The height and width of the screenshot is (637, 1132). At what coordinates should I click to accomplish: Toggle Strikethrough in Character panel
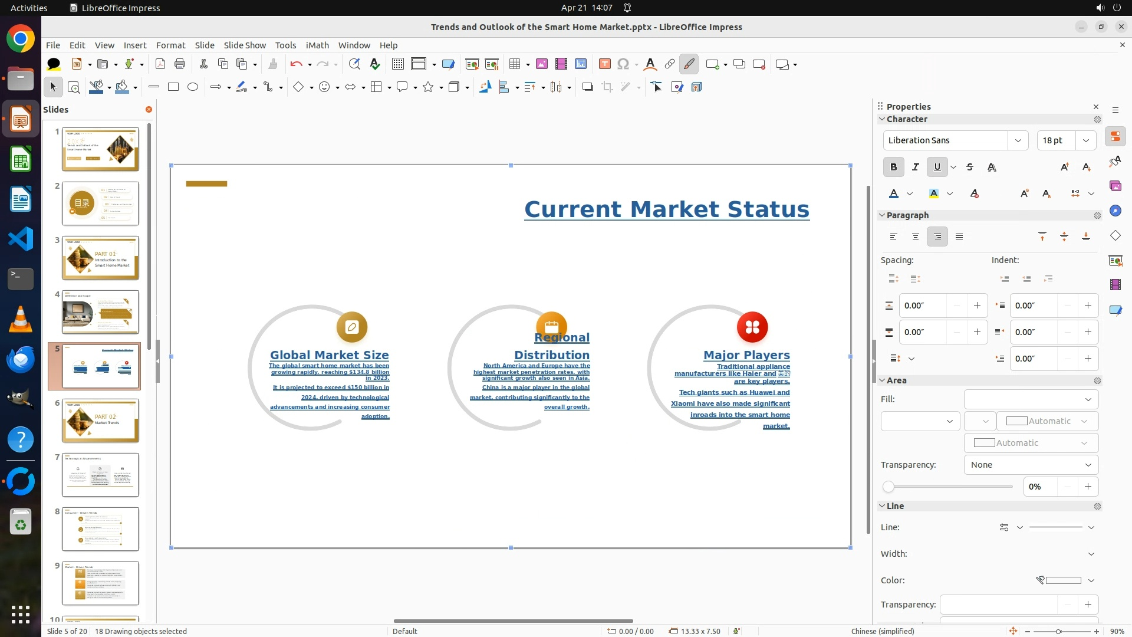(970, 167)
